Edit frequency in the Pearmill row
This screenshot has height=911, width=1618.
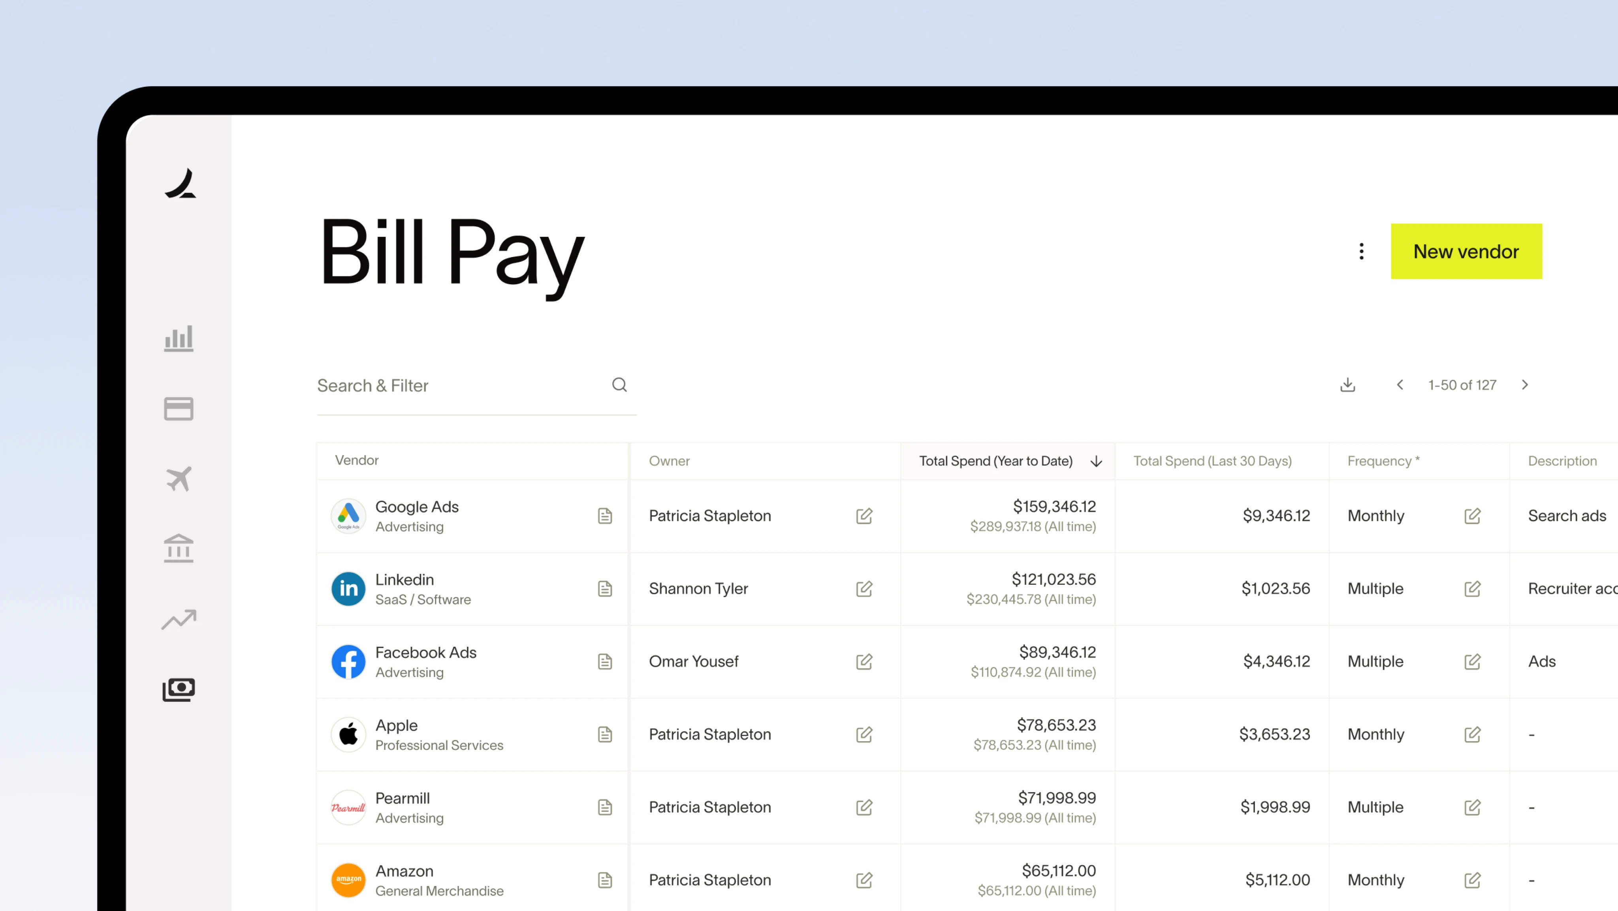click(x=1472, y=808)
